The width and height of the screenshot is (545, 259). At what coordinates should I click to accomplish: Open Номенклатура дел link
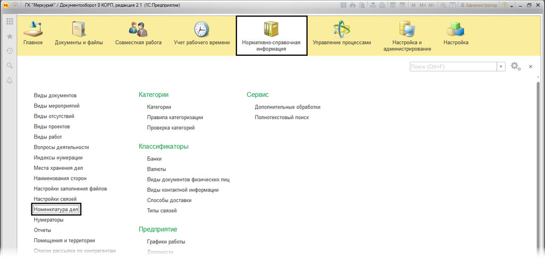[56, 210]
